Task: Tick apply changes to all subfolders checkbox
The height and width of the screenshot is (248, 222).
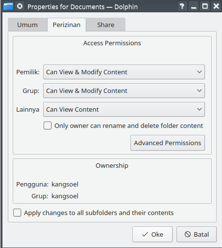Action: coord(17,213)
